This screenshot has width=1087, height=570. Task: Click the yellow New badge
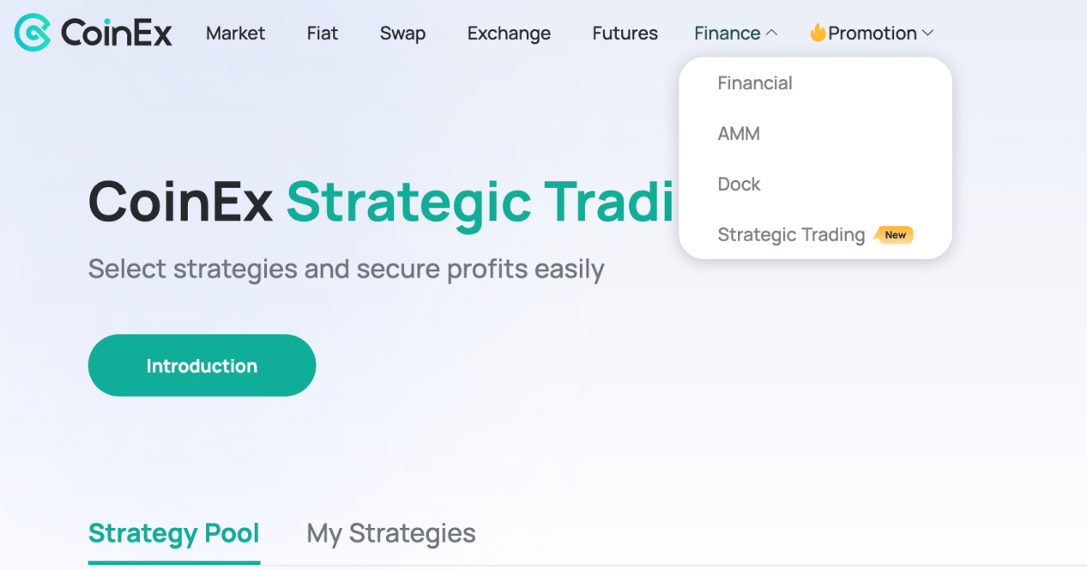point(894,234)
